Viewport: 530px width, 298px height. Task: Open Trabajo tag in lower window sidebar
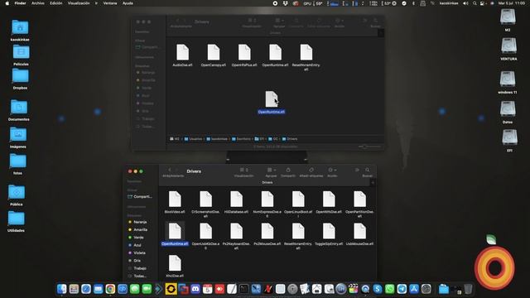click(137, 268)
